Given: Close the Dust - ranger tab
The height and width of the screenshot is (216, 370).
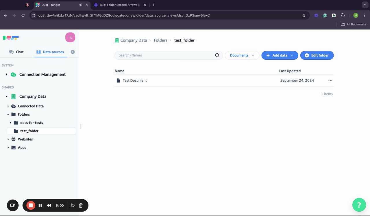Looking at the screenshot, I should [86, 5].
